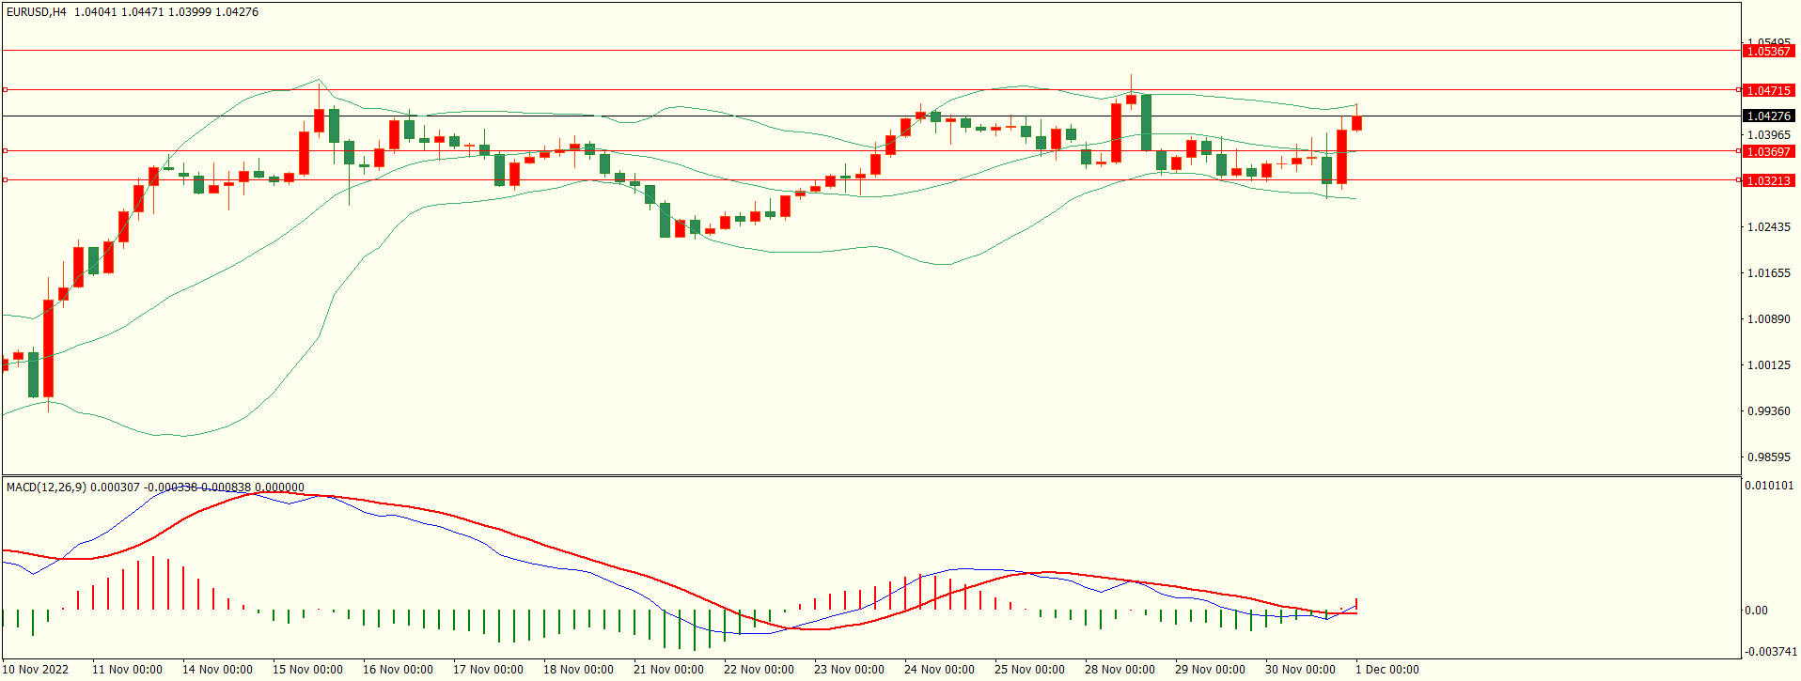The width and height of the screenshot is (1801, 681).
Task: Click the 15 Nov 00:00 date label
Action: point(307,670)
